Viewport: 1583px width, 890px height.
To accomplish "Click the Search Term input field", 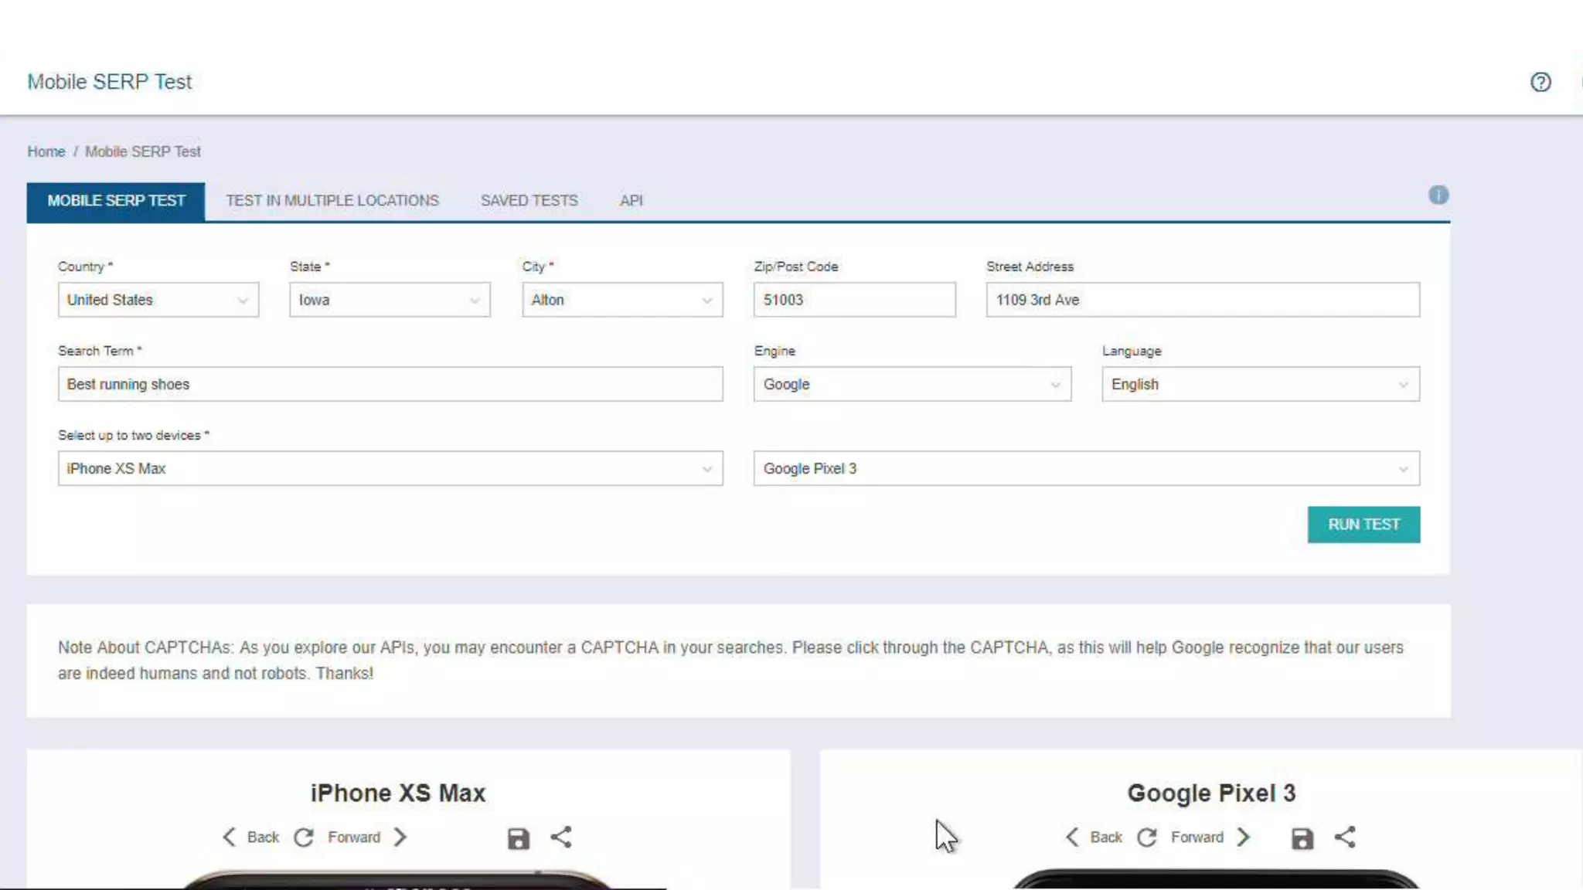I will click(390, 384).
